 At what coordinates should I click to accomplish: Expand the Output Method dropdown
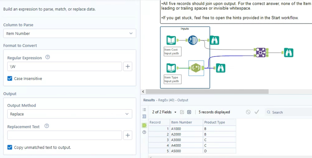click(x=69, y=114)
